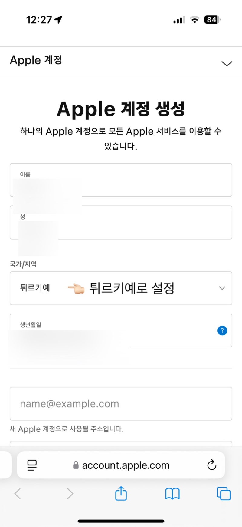Viewport: 242px width, 527px height.
Task: Tap the account.apple.com address bar
Action: coord(126,465)
